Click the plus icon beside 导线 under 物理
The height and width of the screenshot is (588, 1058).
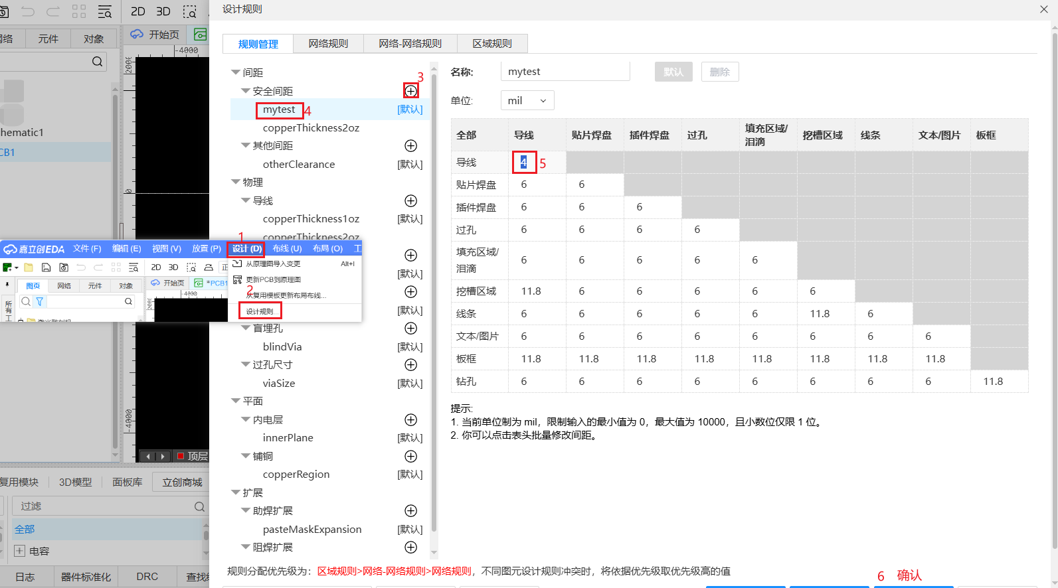click(411, 200)
